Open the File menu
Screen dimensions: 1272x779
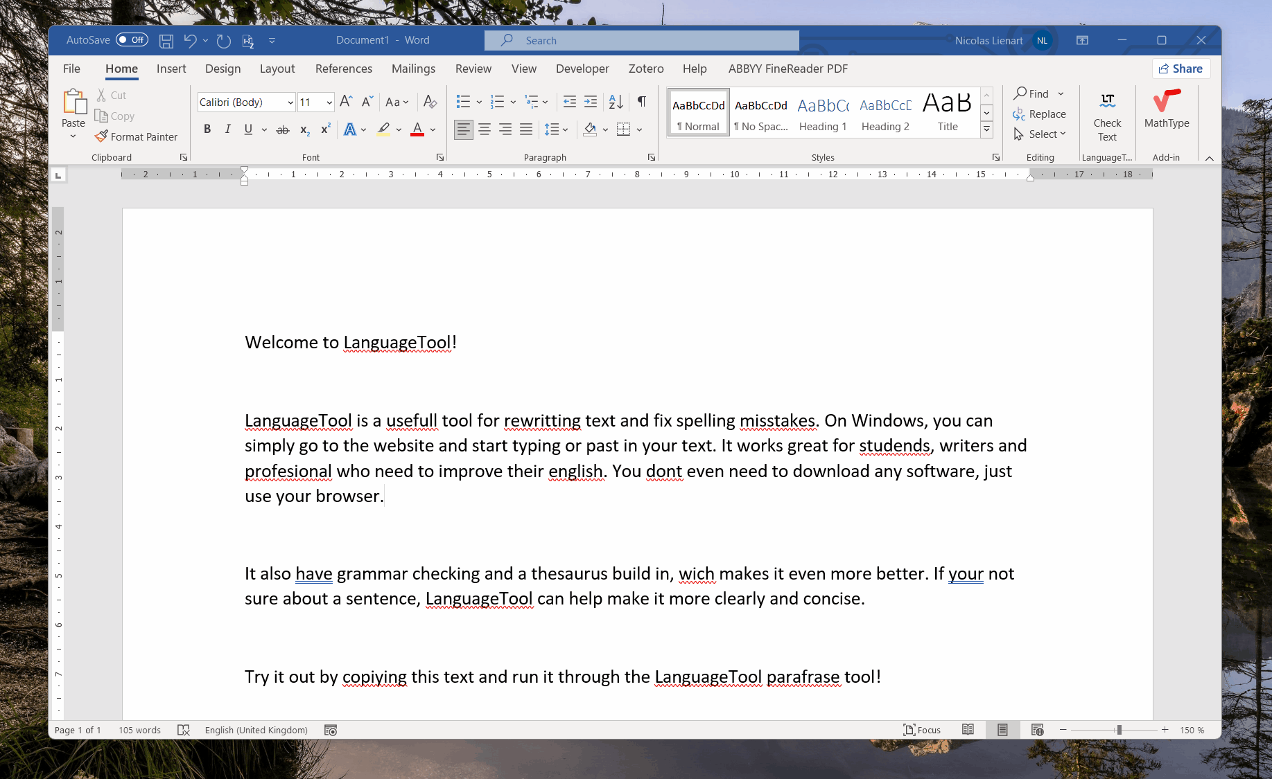[x=71, y=69]
